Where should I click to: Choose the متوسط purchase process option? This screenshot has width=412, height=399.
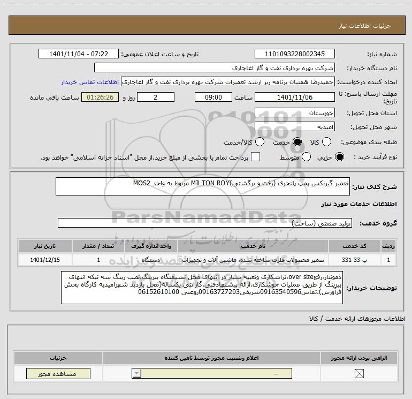coord(307,157)
